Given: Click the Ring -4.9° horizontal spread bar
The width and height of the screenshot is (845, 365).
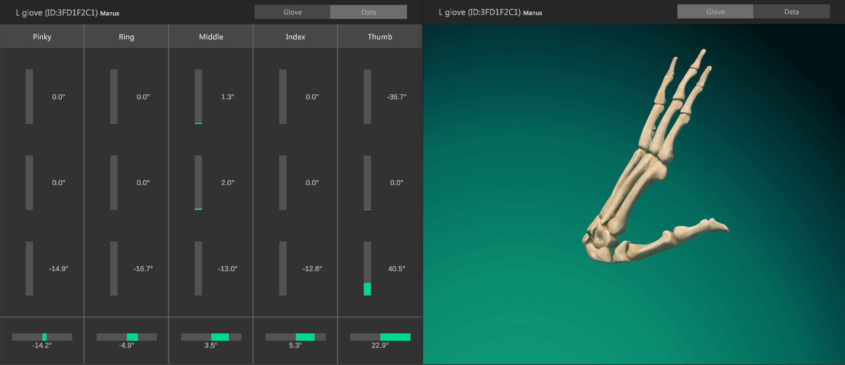Looking at the screenshot, I should coord(126,337).
